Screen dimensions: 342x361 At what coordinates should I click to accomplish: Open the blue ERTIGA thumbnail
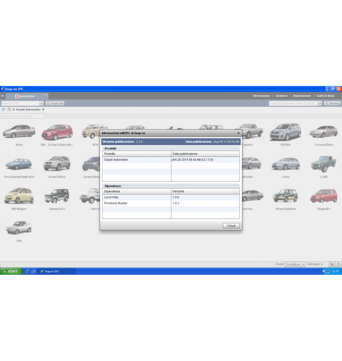[x=285, y=131]
